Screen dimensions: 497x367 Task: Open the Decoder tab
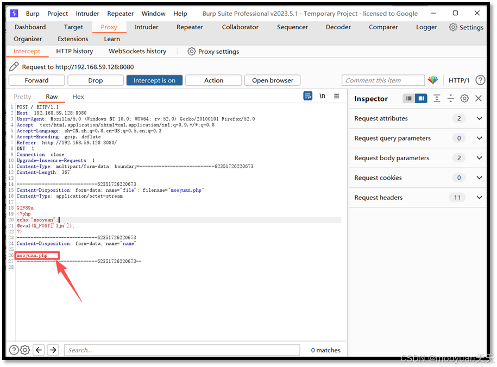tap(338, 27)
